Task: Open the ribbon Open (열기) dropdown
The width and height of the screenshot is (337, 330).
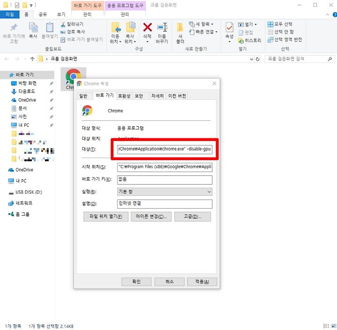Action: pyautogui.click(x=248, y=24)
